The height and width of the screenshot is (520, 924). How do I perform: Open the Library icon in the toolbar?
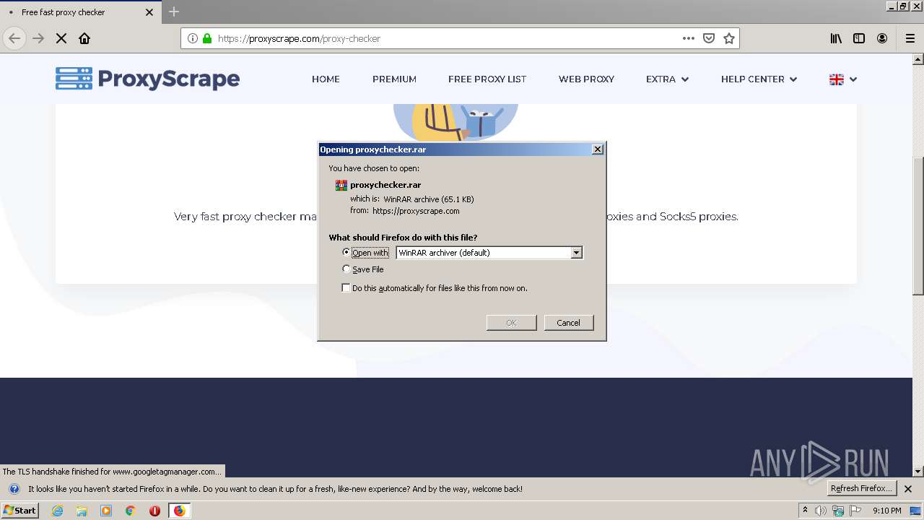[836, 38]
